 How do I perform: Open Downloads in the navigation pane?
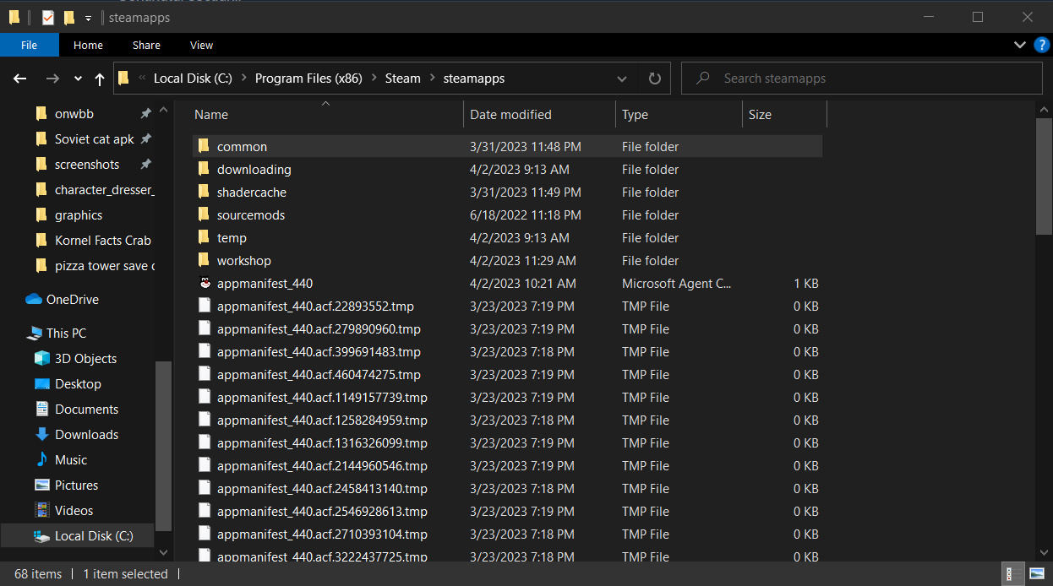point(41,434)
